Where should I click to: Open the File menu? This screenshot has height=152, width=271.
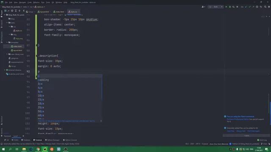(6, 3)
